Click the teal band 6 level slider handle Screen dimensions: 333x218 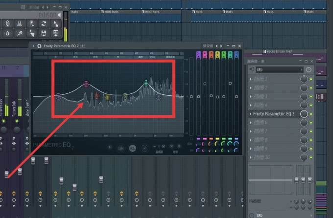[230, 84]
